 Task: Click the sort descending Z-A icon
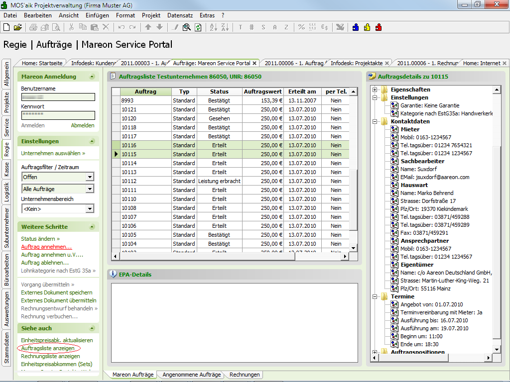(x=225, y=27)
